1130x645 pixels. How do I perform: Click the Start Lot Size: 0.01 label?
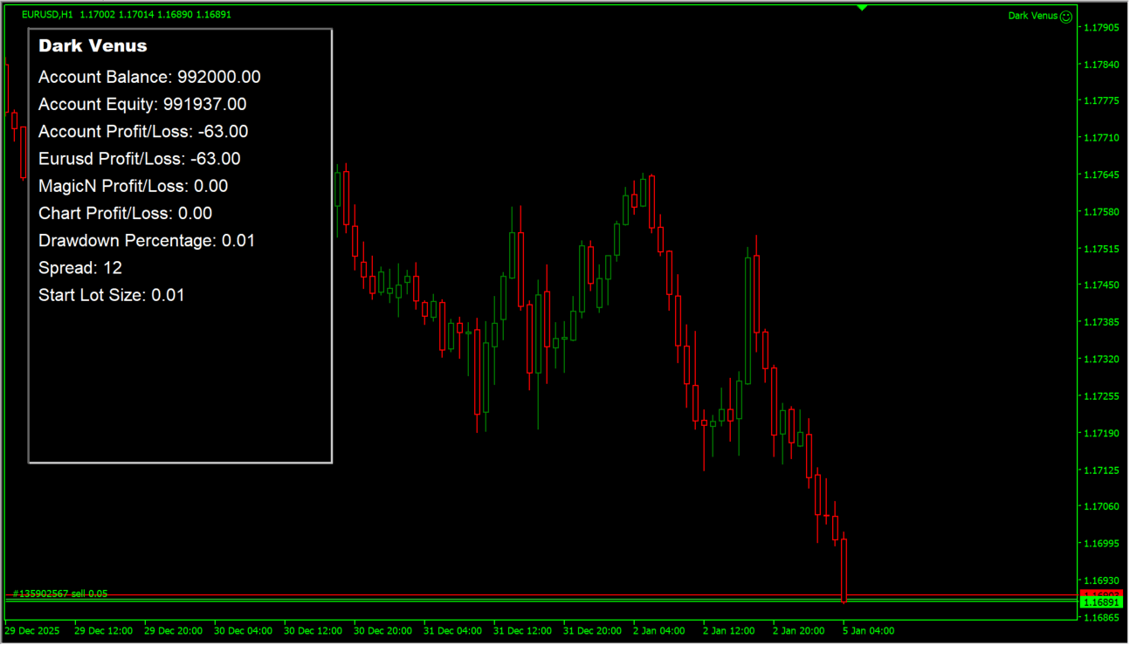click(112, 295)
